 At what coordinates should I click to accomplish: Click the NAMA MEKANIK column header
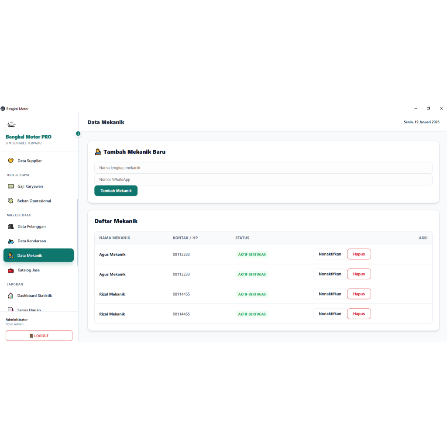coord(115,238)
